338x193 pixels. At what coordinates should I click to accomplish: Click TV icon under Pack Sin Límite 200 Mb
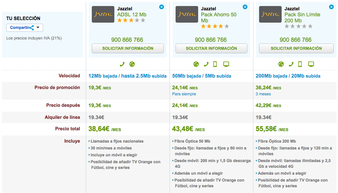311,64
